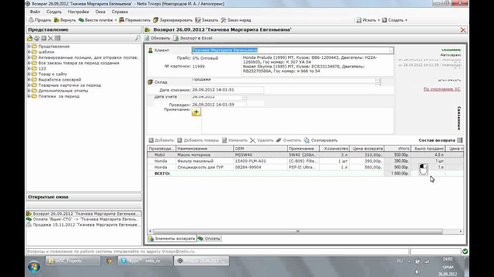
Task: Open the Окна menu
Action: click(x=100, y=12)
